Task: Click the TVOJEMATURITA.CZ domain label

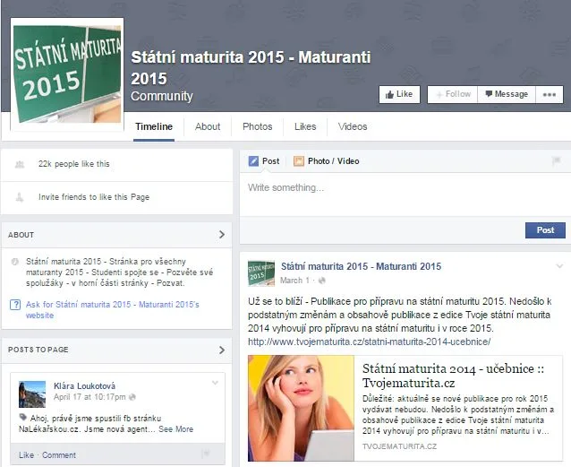Action: (x=399, y=446)
